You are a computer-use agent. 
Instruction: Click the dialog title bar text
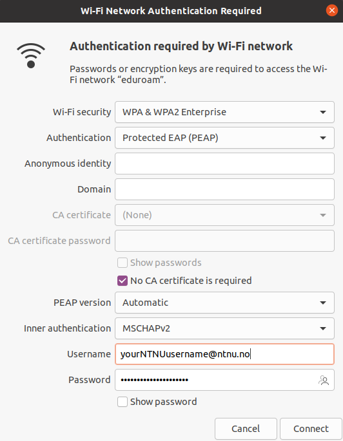171,11
